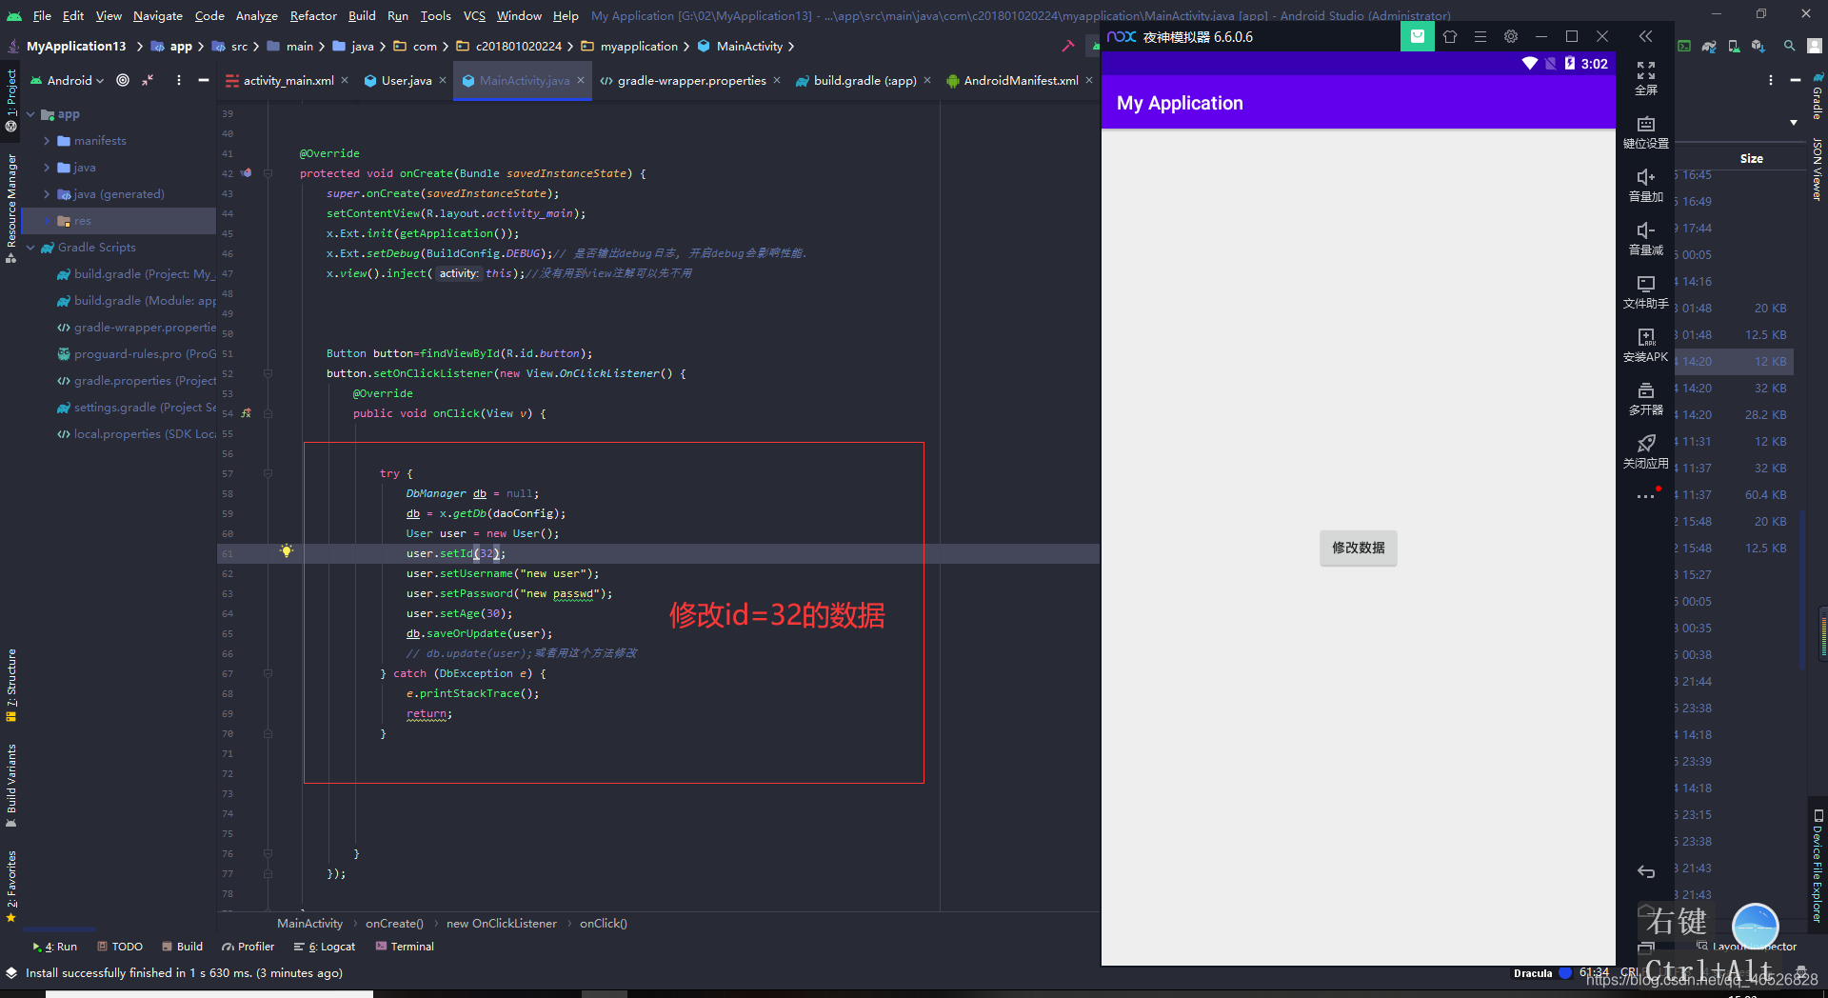Collapse Nox sidebar with double-arrow icon
Viewport: 1828px width, 998px height.
click(1645, 36)
